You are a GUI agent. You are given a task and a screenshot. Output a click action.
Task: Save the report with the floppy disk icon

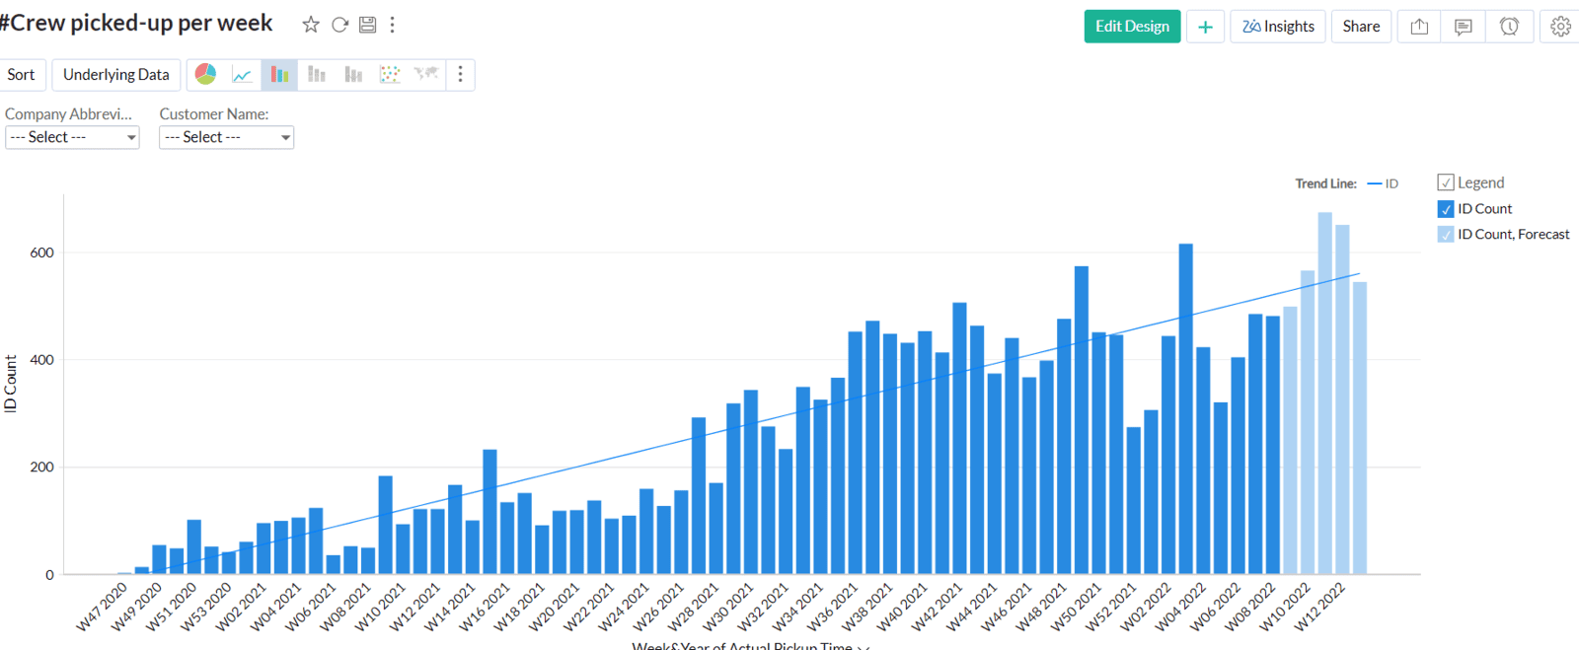coord(367,25)
